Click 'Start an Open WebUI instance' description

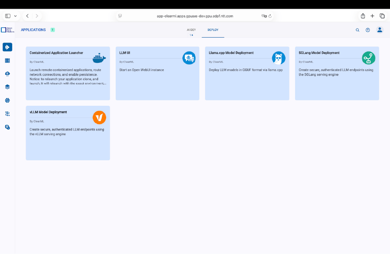point(142,70)
